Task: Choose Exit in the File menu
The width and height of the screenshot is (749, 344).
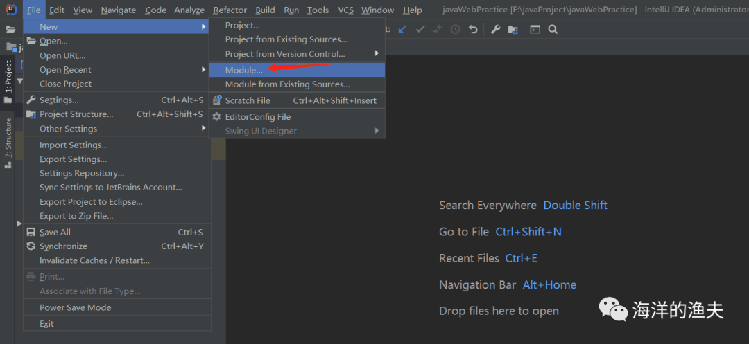Action: 117,324
